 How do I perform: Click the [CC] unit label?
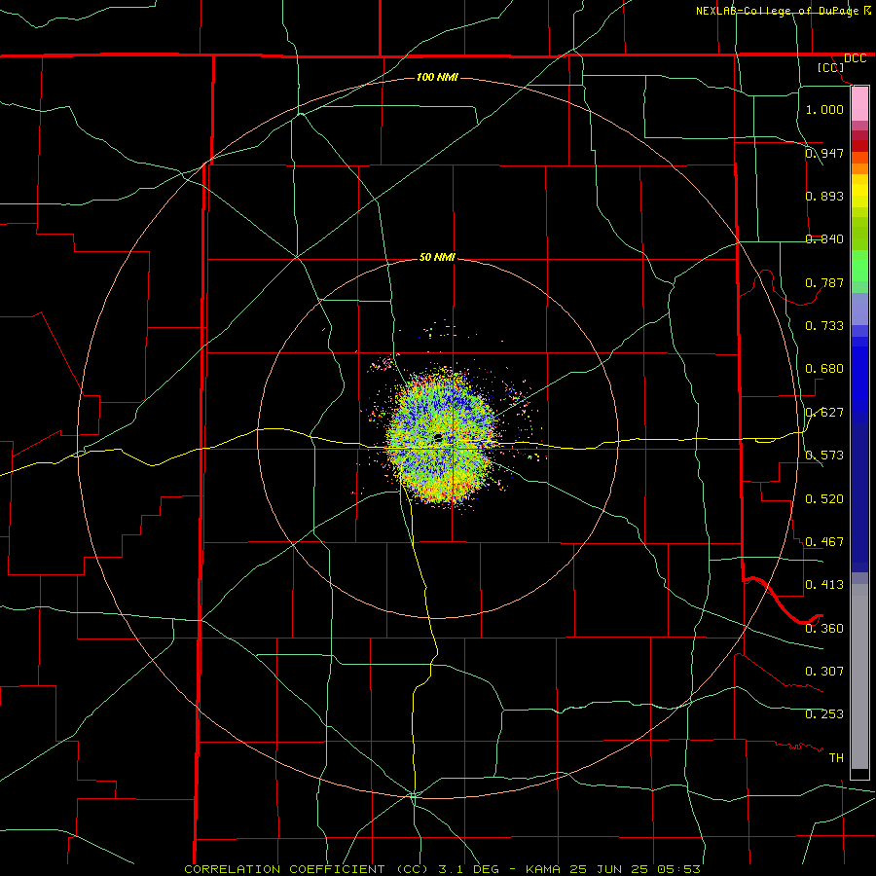click(x=831, y=67)
